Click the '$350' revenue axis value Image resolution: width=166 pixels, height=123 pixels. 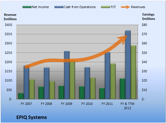(8, 34)
